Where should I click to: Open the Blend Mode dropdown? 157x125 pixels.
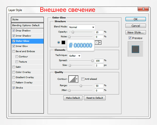tap(82, 27)
